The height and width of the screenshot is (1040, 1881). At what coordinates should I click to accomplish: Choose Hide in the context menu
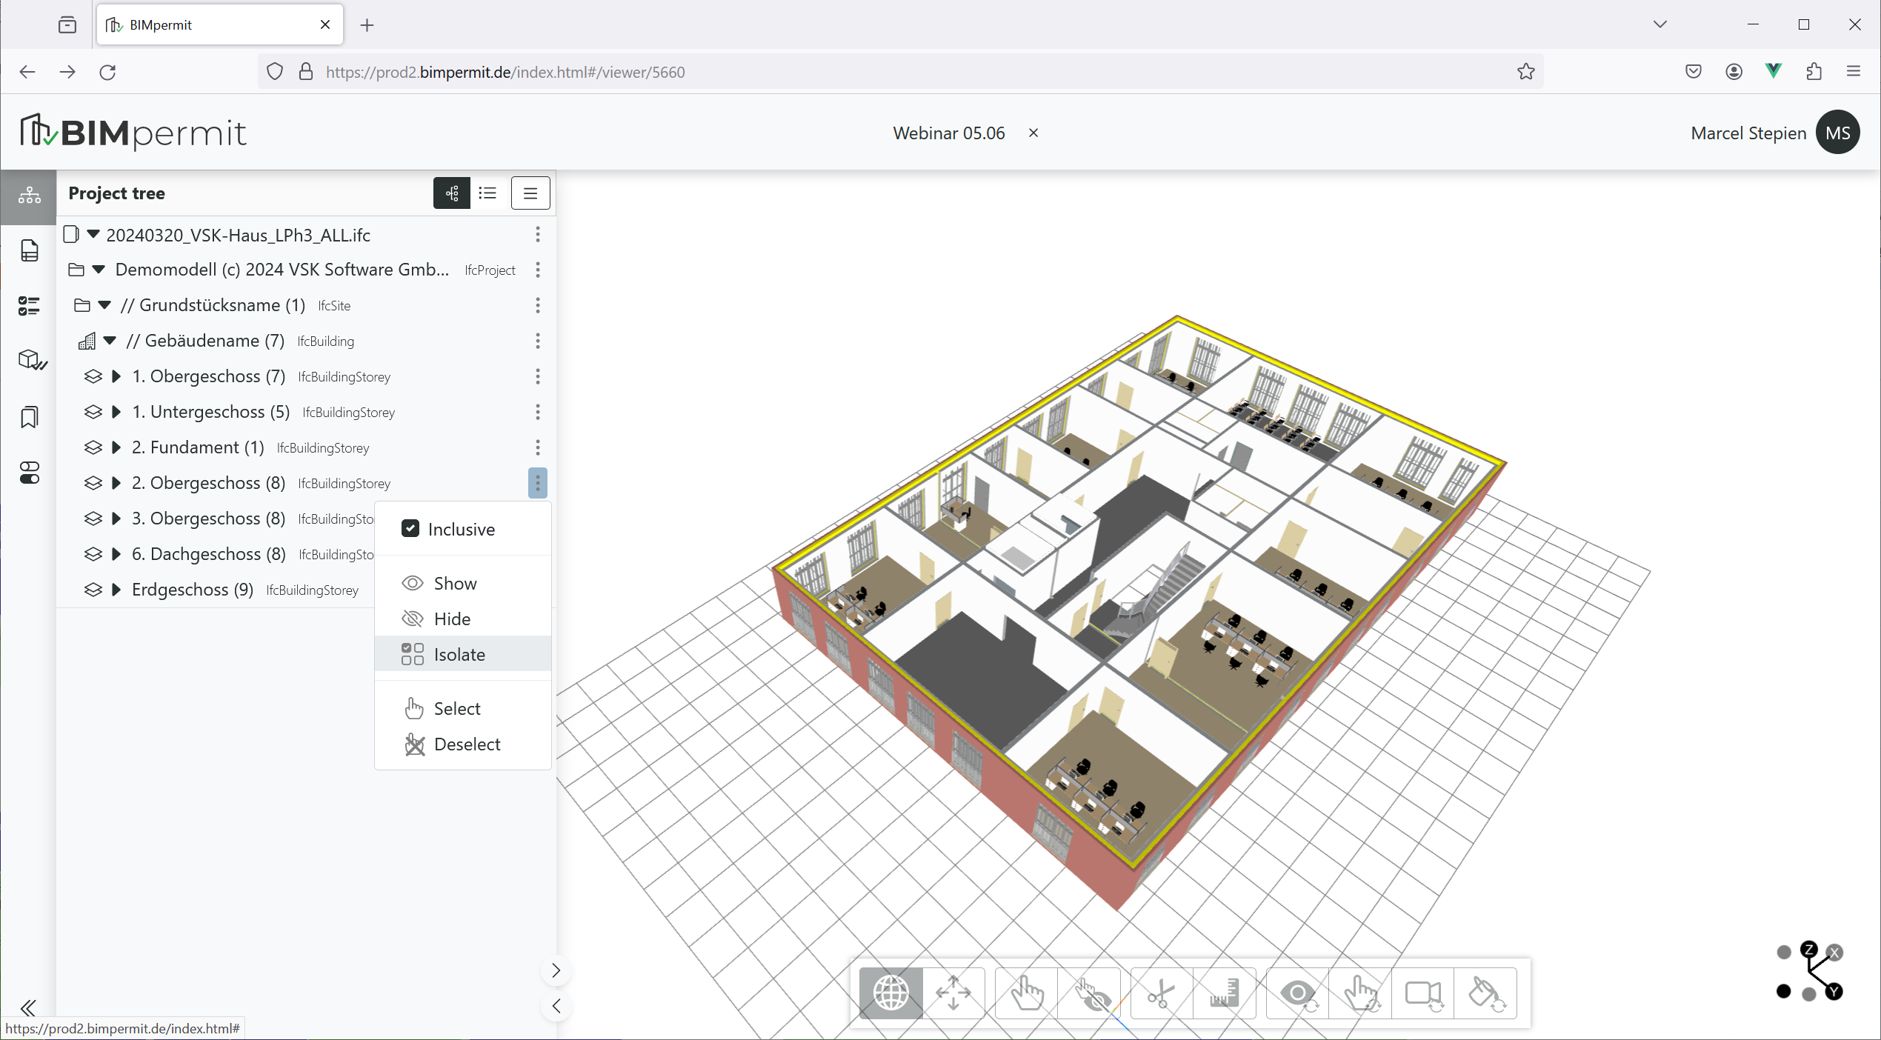(463, 619)
